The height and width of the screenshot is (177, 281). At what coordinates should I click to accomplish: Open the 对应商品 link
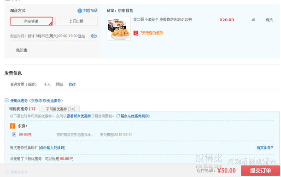click(x=90, y=11)
